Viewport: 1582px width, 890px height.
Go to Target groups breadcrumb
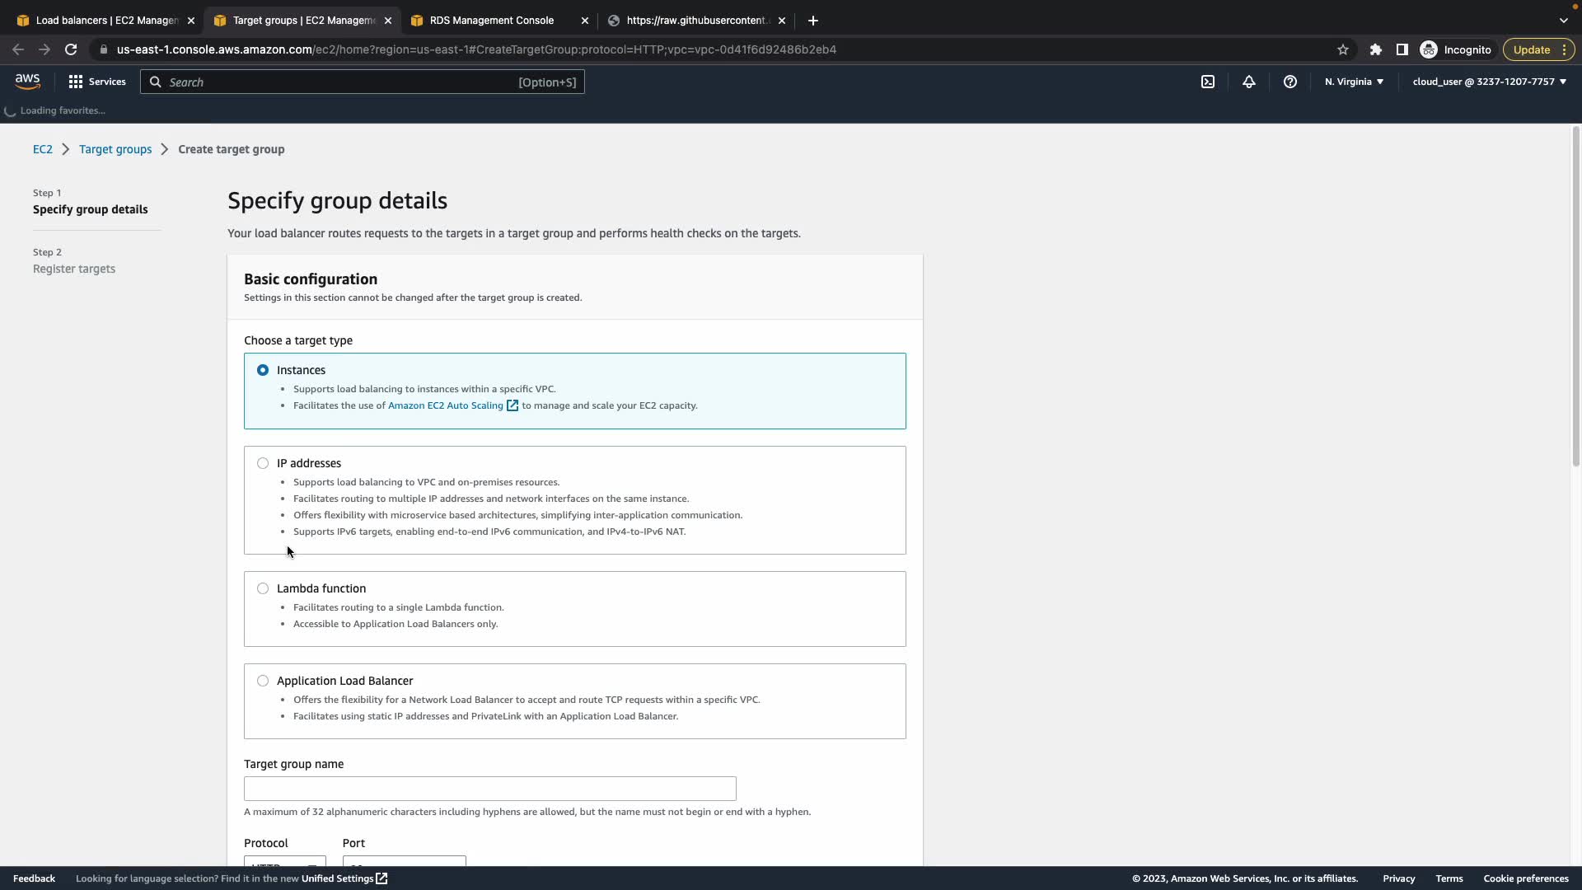tap(115, 149)
